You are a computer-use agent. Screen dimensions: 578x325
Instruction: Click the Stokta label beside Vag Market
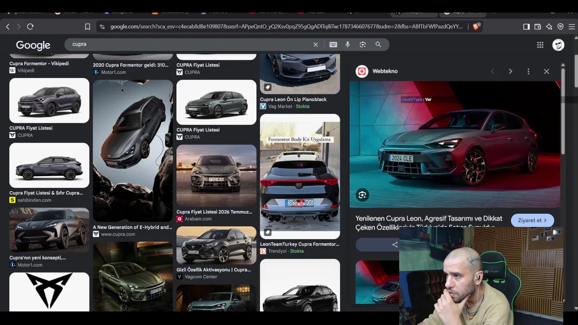click(303, 107)
